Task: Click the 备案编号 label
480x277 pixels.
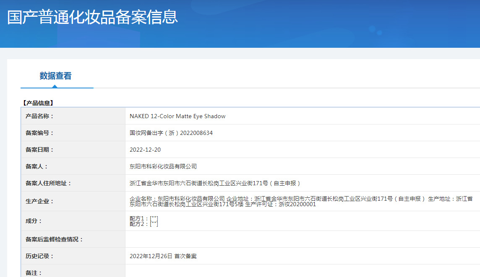Action: (39, 133)
